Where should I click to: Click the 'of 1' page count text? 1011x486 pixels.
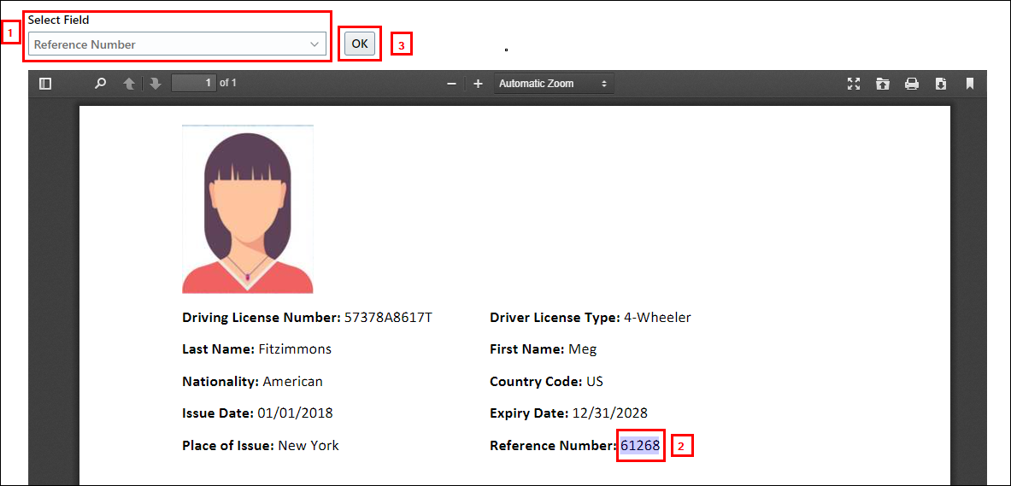coord(228,83)
